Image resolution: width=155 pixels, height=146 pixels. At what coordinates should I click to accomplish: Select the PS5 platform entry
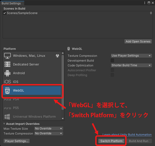click(32, 108)
